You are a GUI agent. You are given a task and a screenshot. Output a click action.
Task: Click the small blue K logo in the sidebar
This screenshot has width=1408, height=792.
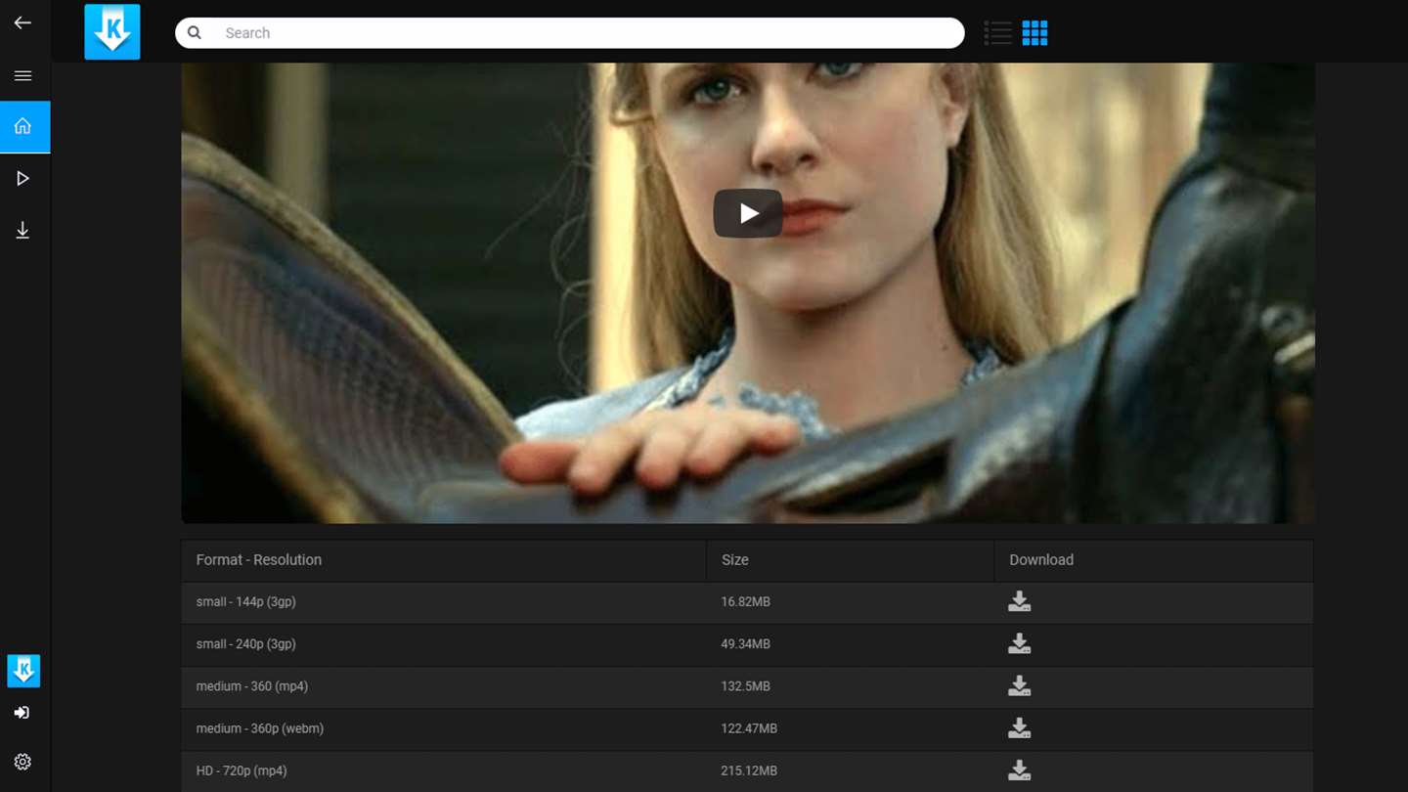(23, 671)
